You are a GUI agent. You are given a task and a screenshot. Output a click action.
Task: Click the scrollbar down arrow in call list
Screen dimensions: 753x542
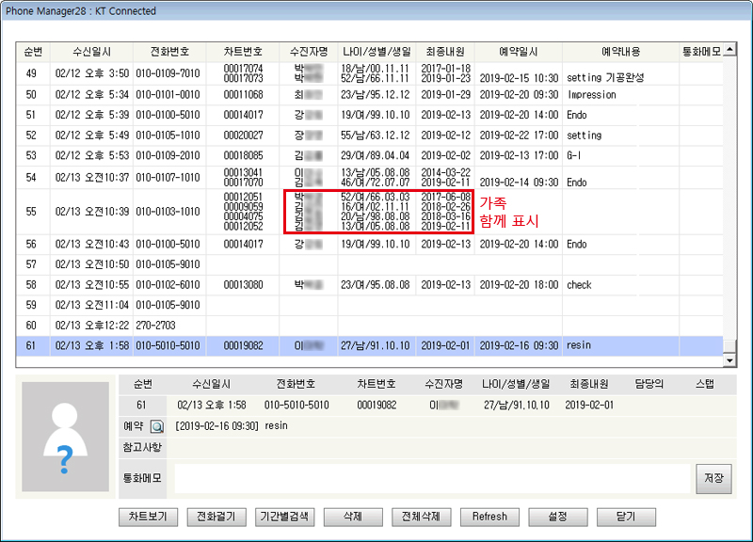(729, 360)
